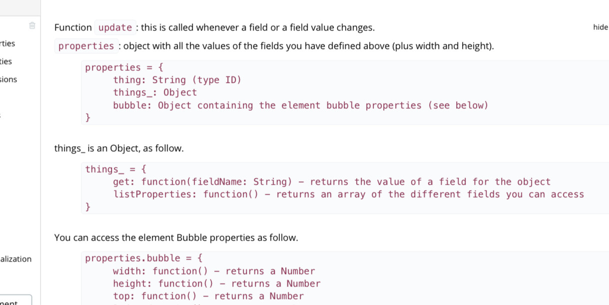Click the hide link for update documentation
Screen dimensions: 609x305
(601, 27)
